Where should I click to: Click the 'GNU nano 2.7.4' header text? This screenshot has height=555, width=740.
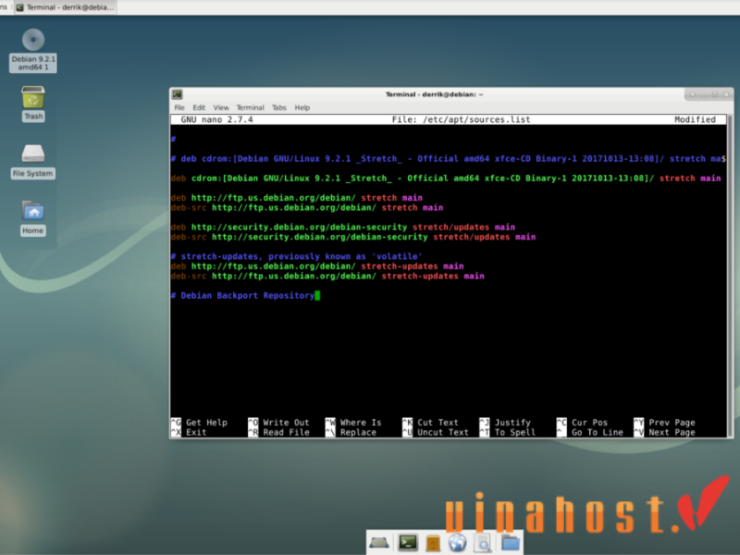[x=216, y=120]
